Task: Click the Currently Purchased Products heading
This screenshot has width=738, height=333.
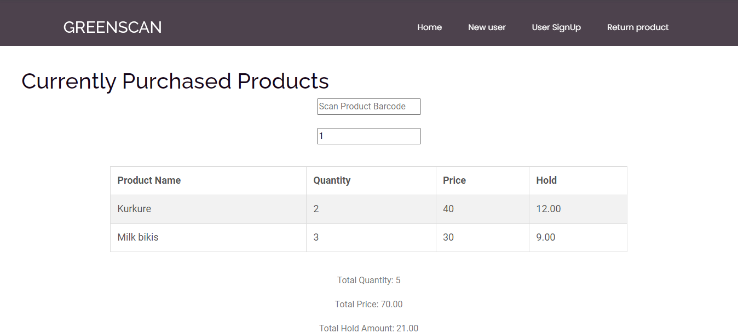Action: pyautogui.click(x=175, y=81)
